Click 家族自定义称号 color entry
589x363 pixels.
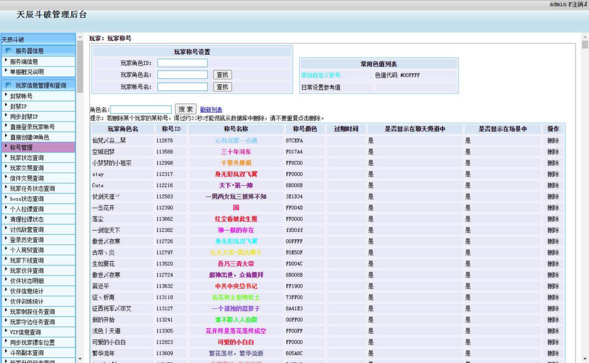click(x=321, y=75)
